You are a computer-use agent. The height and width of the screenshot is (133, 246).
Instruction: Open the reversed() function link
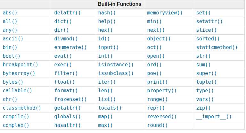pyautogui.click(x=162, y=117)
